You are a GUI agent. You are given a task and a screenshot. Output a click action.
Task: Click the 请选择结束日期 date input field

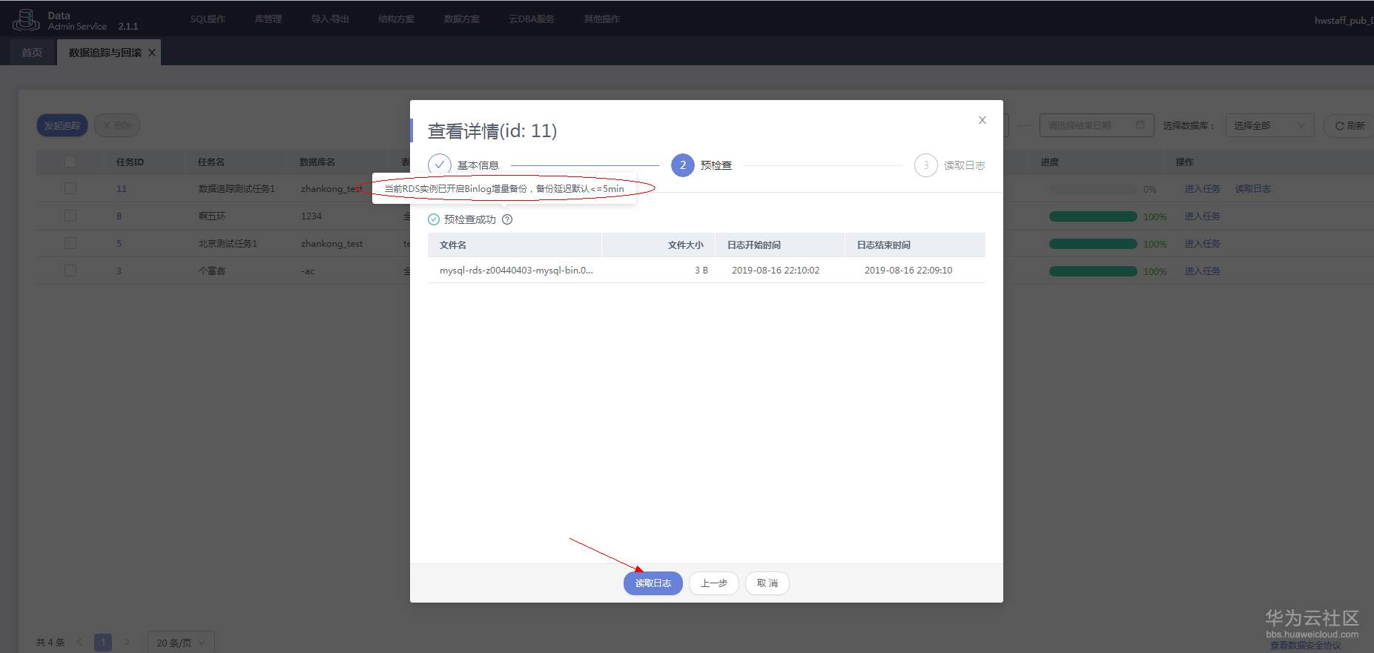(x=1095, y=125)
